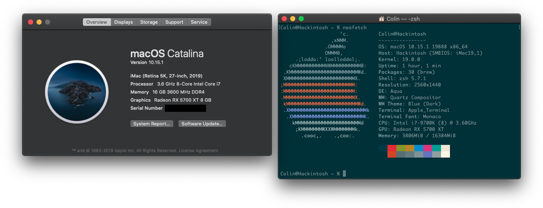543x208 pixels.
Task: Open the Support tab
Action: coord(175,22)
